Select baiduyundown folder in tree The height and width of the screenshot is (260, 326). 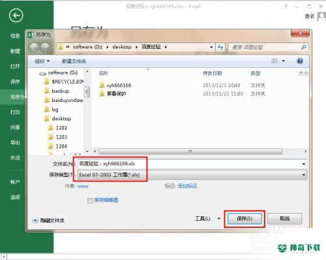tap(64, 100)
